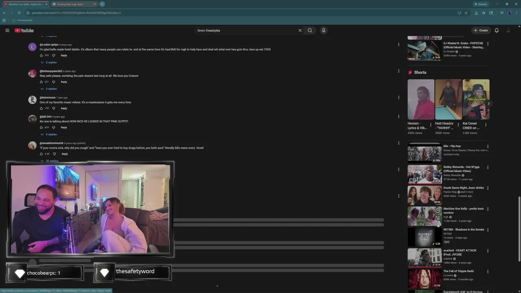Image resolution: width=521 pixels, height=293 pixels.
Task: Open action menu for @Notorreous comment
Action: [398, 97]
